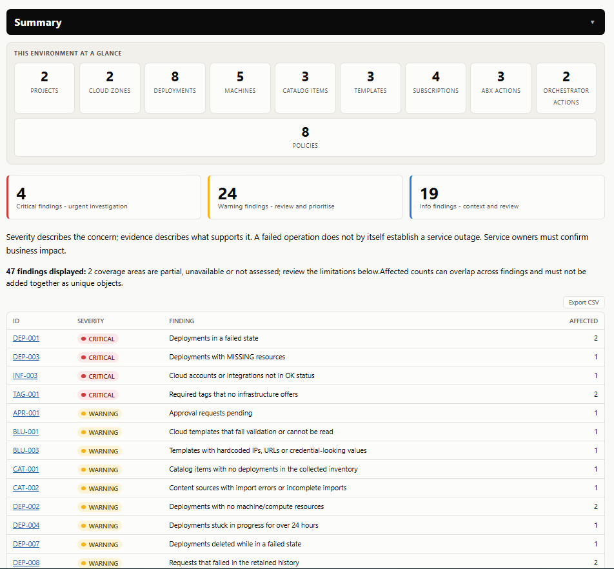Click WARNING badge in DEP-002 row

point(99,507)
